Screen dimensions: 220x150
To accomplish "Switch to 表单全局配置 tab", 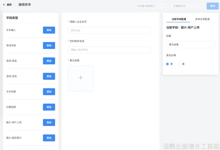I will coord(202,19).
